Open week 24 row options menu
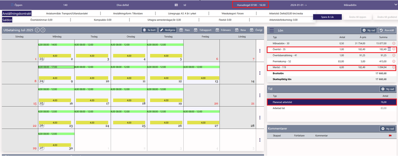 [x=260, y=73]
